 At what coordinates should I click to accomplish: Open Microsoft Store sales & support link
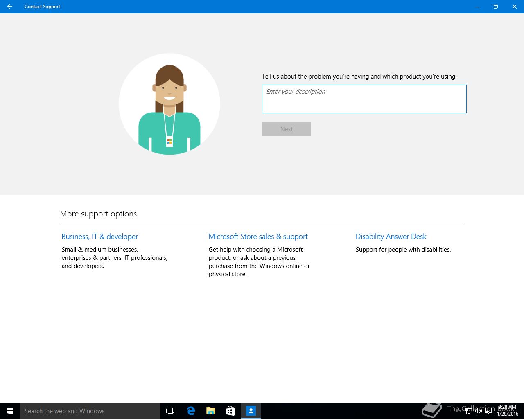[x=258, y=237]
